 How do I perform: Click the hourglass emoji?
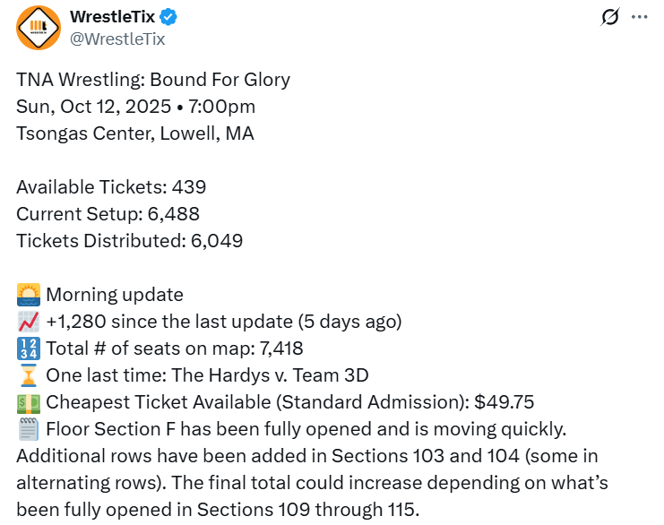pyautogui.click(x=28, y=374)
